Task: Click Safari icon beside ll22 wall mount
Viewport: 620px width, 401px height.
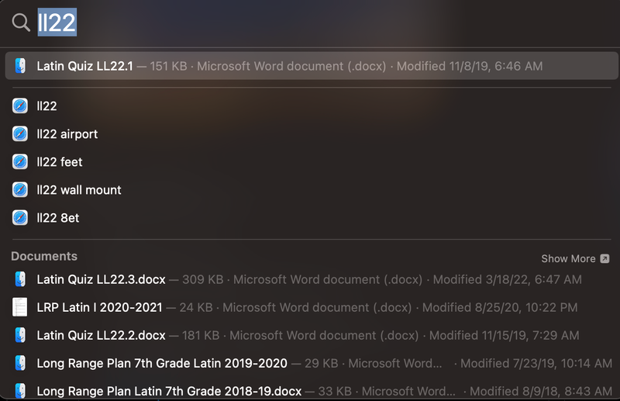Action: point(20,189)
